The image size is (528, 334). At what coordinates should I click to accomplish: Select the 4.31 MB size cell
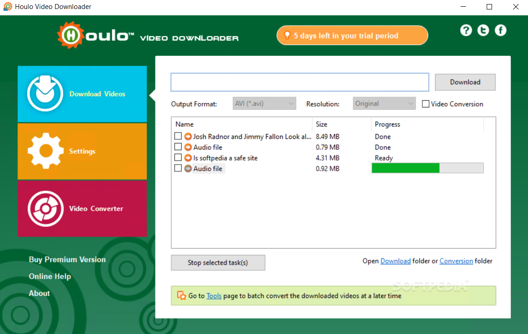327,158
